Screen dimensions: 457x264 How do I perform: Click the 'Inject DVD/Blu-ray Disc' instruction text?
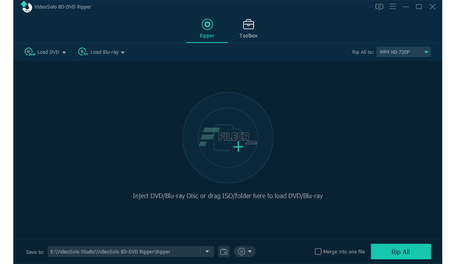[x=227, y=196]
